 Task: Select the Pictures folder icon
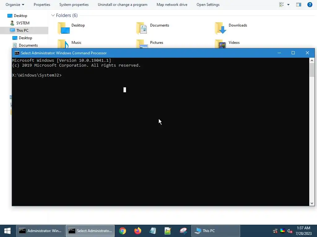click(x=142, y=44)
